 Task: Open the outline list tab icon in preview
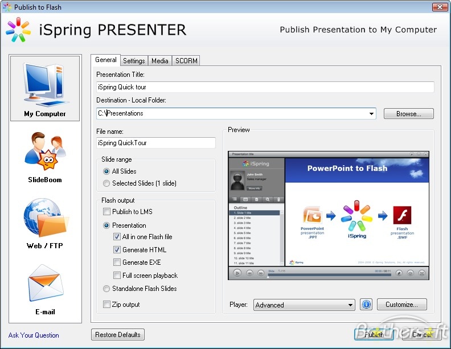tap(235, 199)
